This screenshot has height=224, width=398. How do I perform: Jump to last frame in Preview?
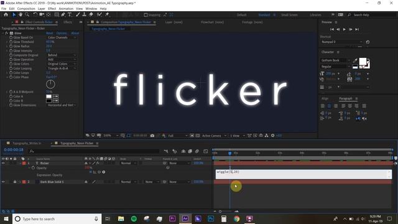point(357,29)
